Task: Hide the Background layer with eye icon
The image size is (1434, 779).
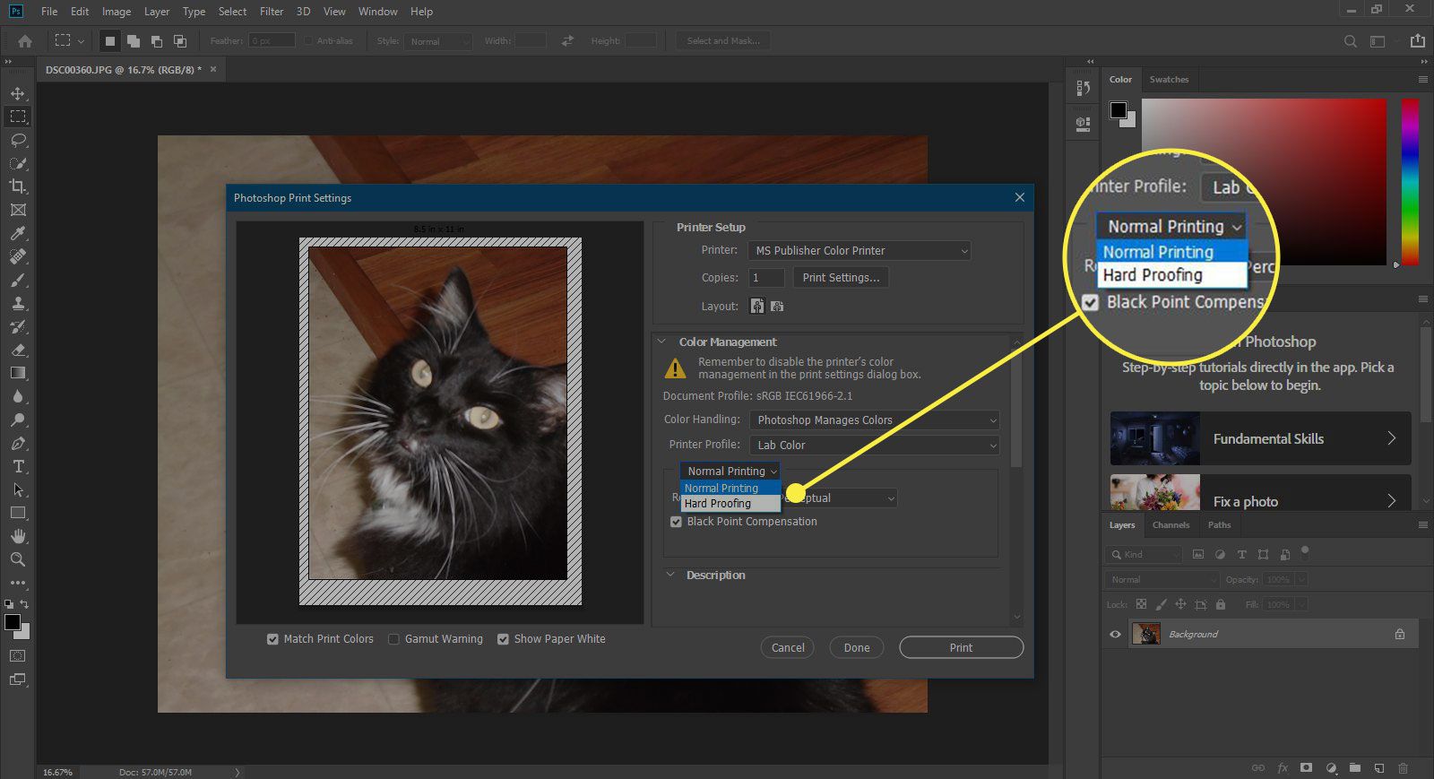Action: 1115,635
